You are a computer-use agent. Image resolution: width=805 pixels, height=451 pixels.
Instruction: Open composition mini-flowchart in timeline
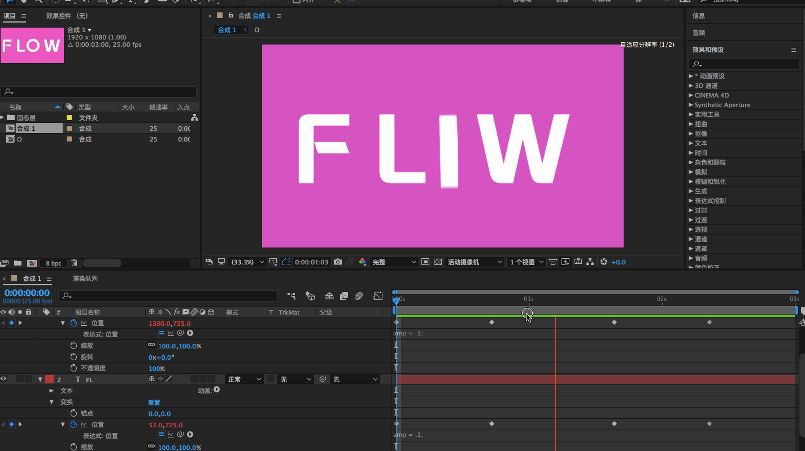291,296
